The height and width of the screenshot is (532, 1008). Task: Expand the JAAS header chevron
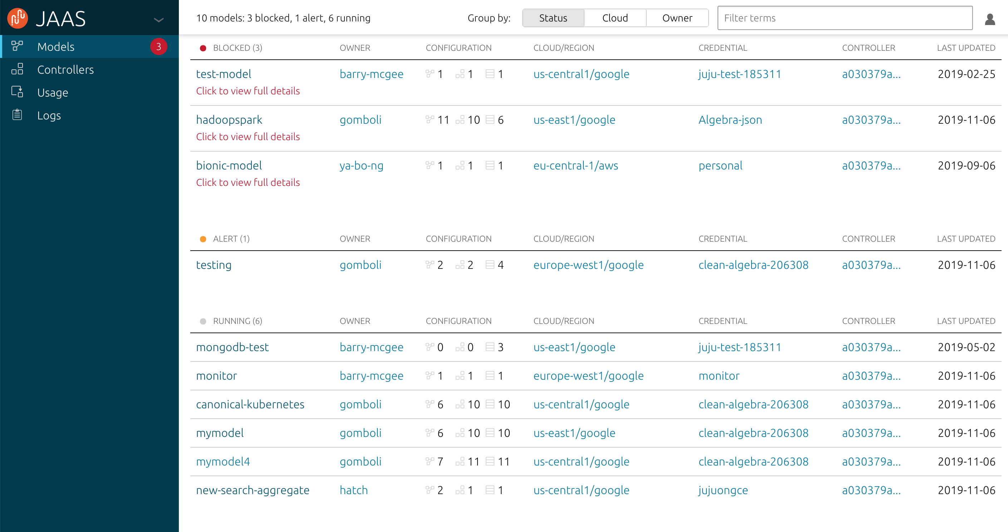click(x=158, y=20)
